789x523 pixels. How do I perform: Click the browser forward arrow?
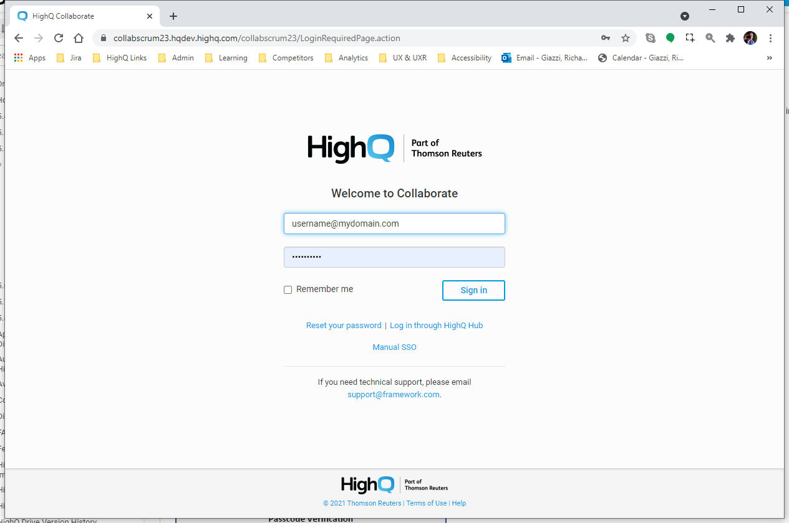point(39,38)
